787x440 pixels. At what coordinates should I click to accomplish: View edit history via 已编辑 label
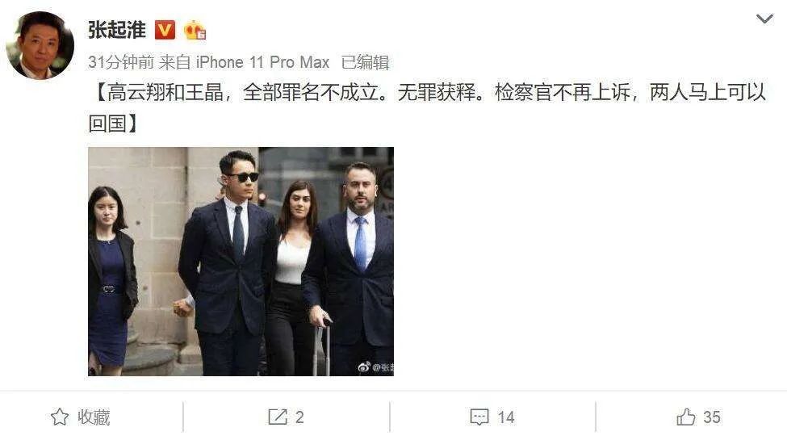[365, 62]
